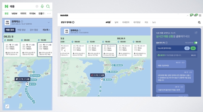Select the 태풍 경로 tab in mobile panel
Image resolution: width=203 pixels, height=112 pixels.
(x=10, y=30)
